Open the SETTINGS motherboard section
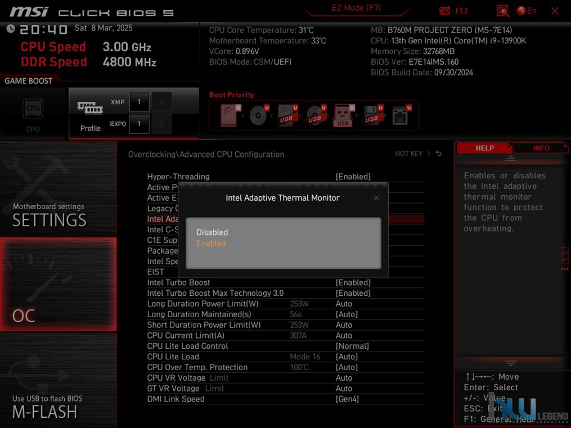Screen dimensions: 571x428 59,188
